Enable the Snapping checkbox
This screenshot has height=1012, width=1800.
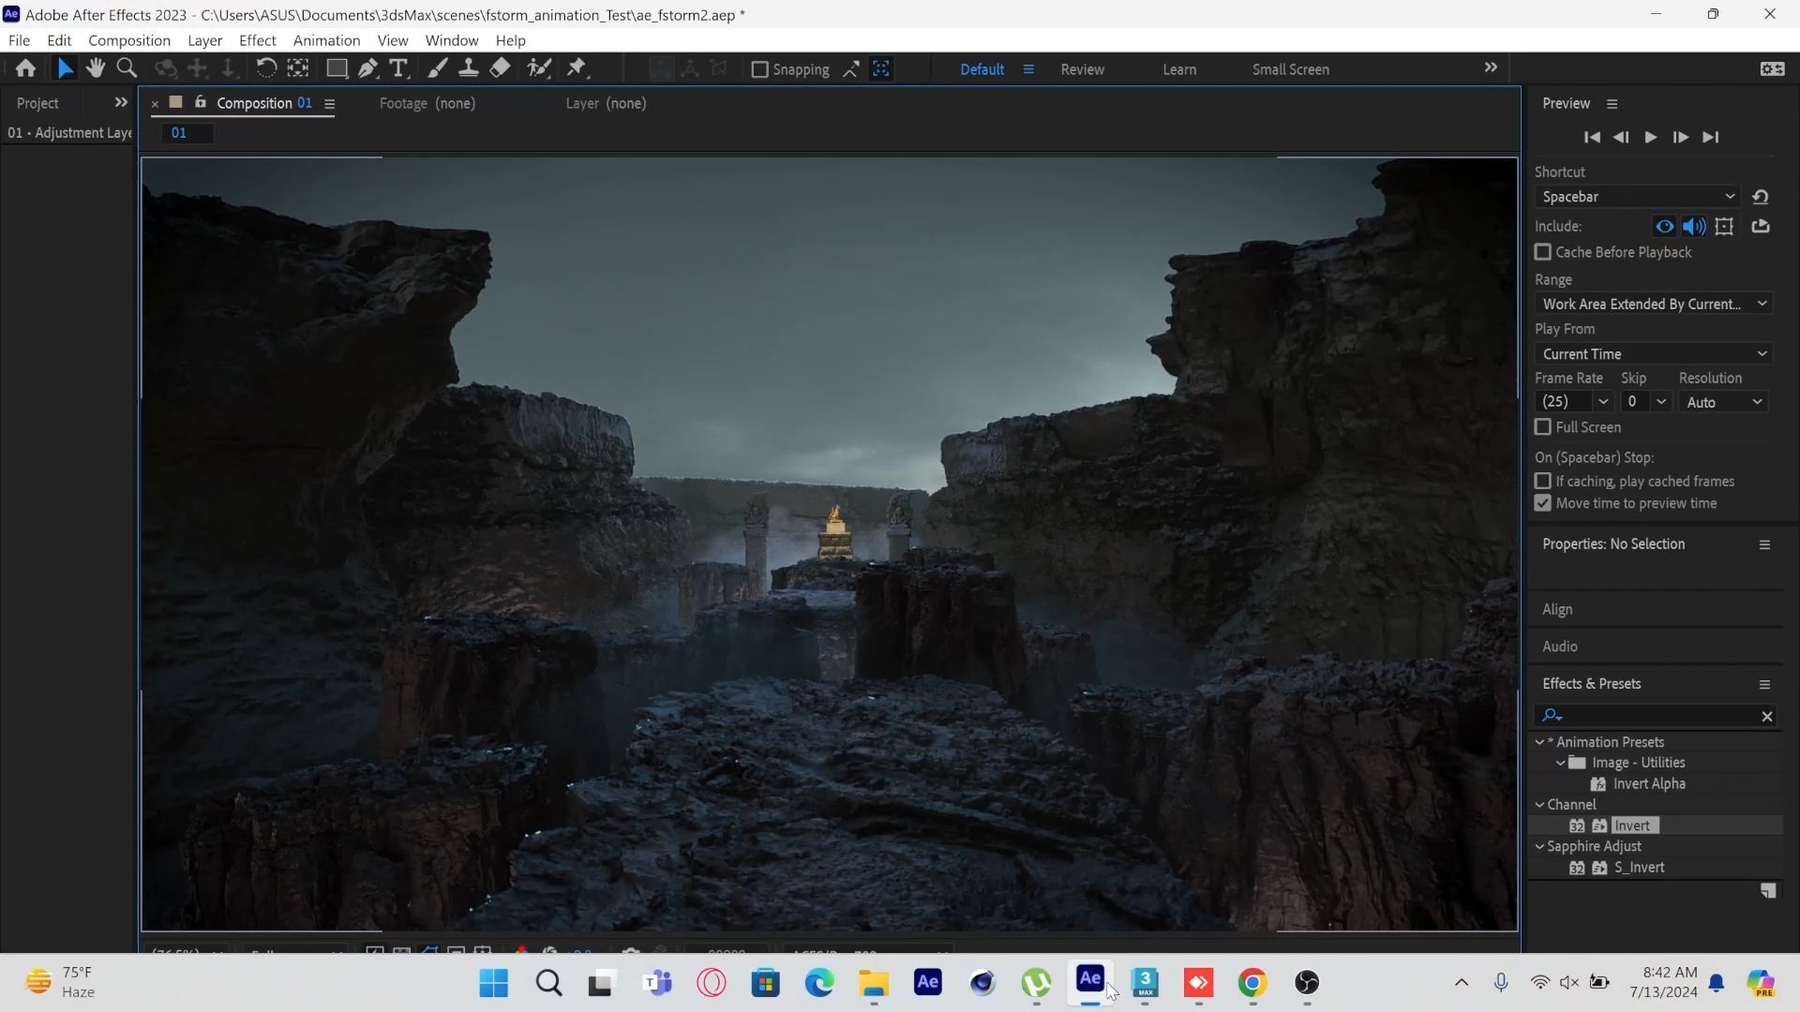(760, 69)
